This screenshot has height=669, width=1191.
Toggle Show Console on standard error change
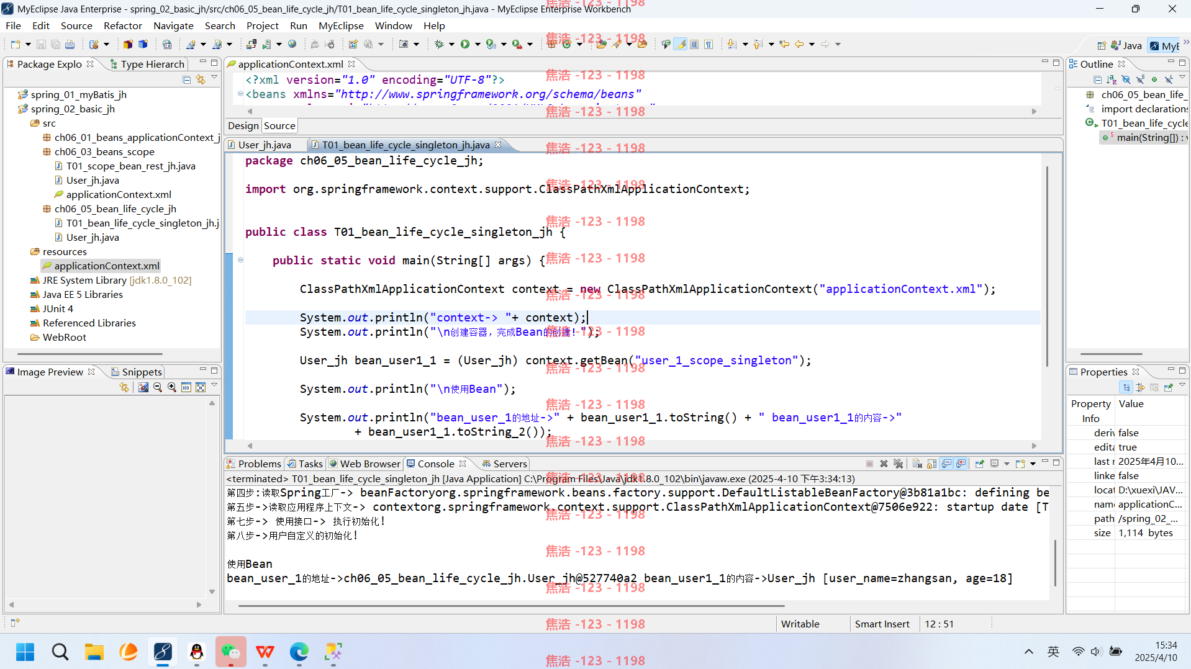[x=961, y=464]
